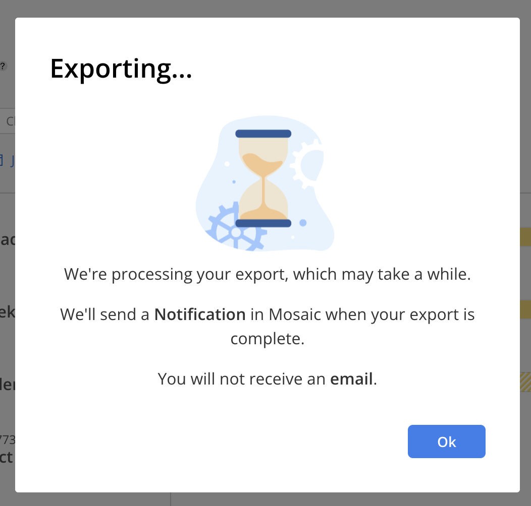The image size is (531, 506).
Task: Click the blue Ok button
Action: (x=446, y=441)
